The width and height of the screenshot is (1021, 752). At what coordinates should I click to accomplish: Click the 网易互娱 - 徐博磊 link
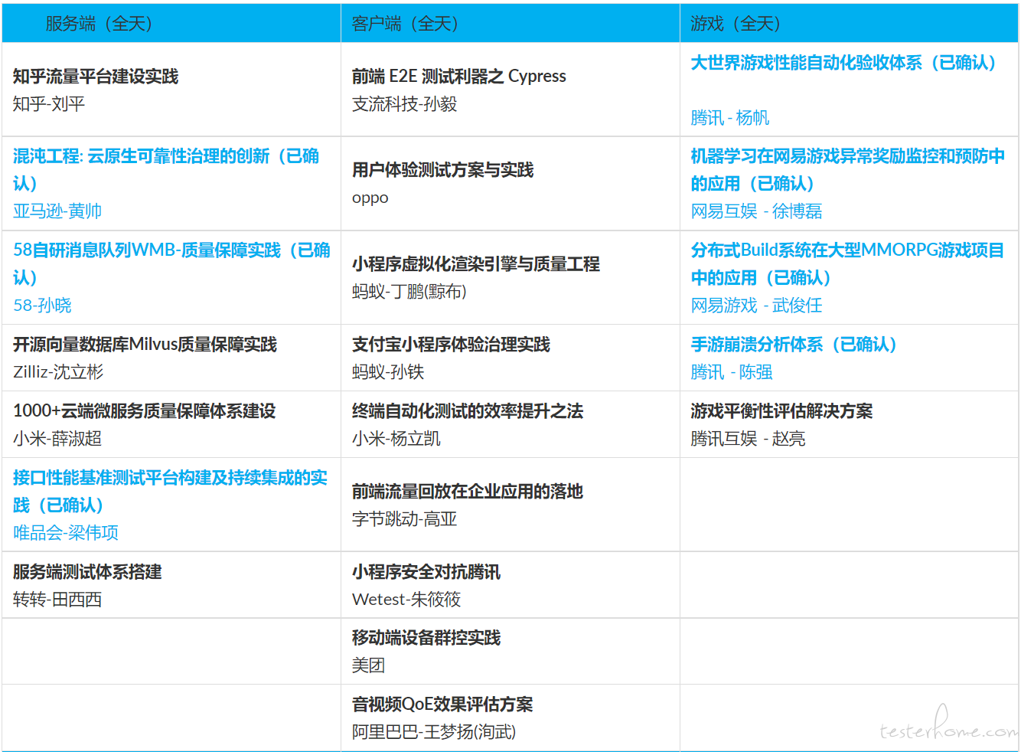[x=757, y=211]
